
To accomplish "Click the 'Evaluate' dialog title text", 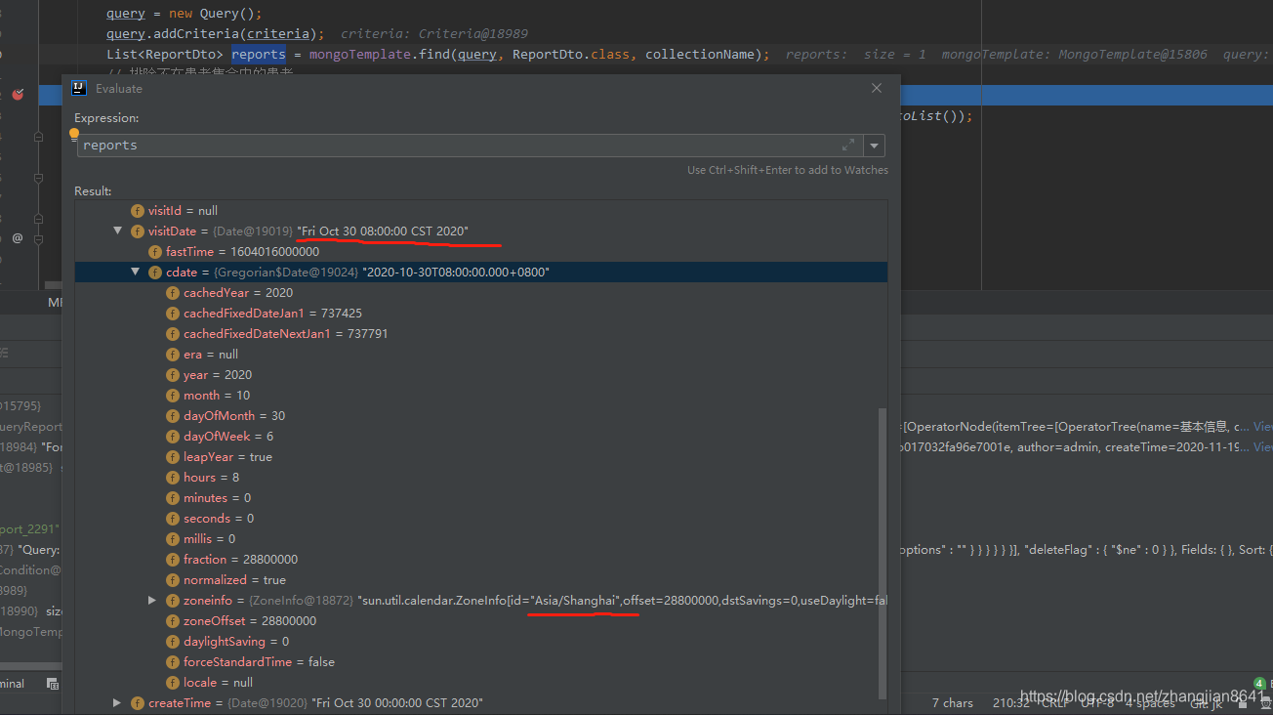I will [x=119, y=89].
